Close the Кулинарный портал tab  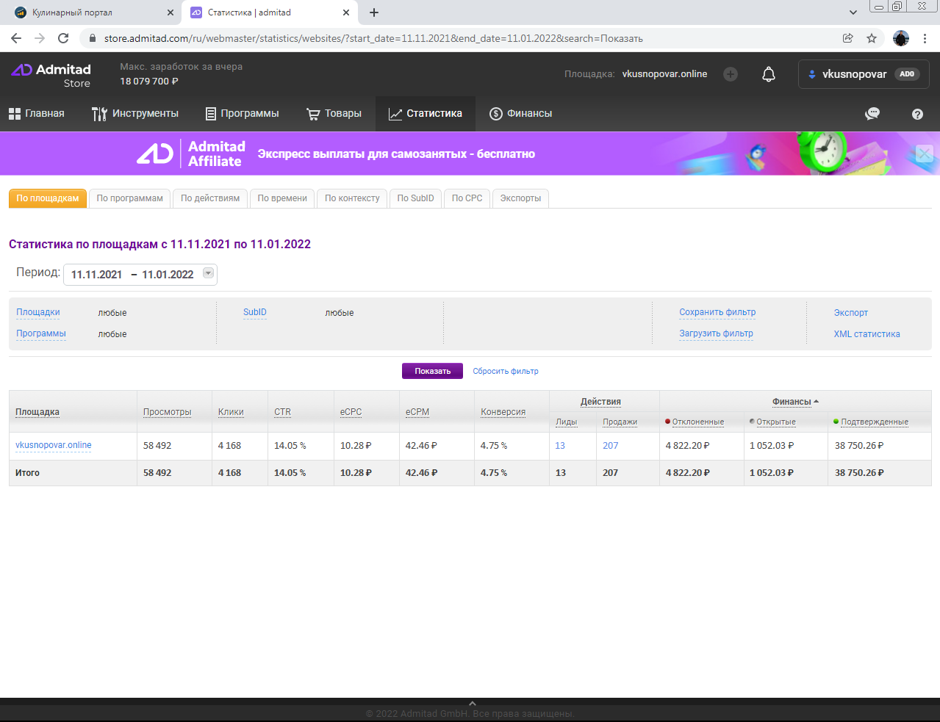coord(171,12)
